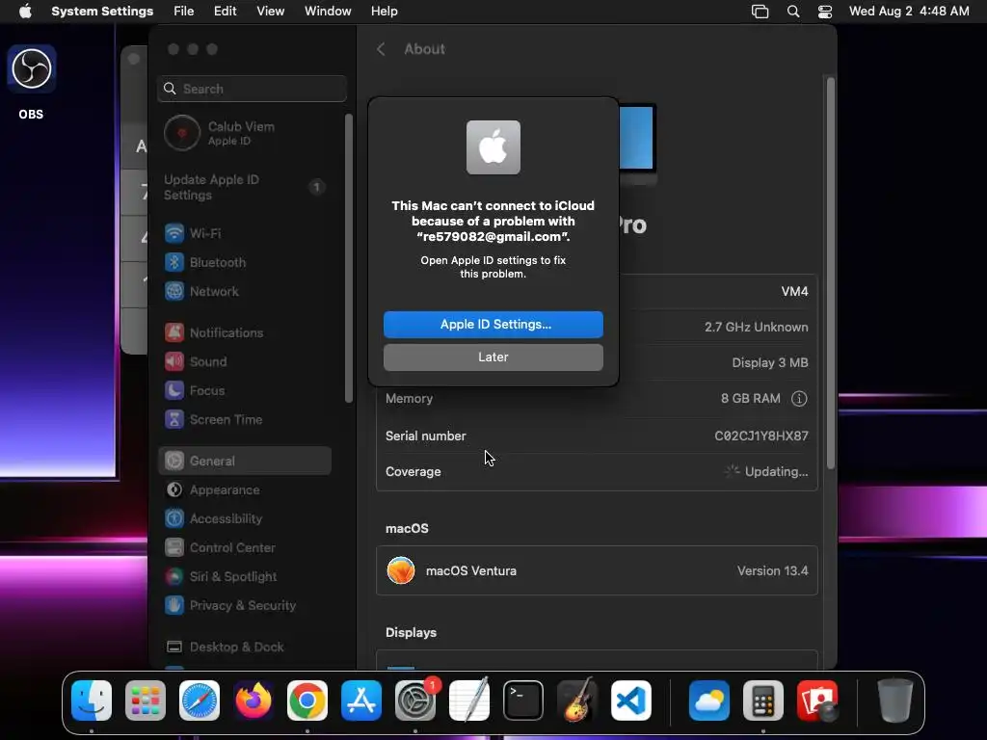Image resolution: width=987 pixels, height=740 pixels.
Task: Click the Memory info icon
Action: tap(799, 398)
